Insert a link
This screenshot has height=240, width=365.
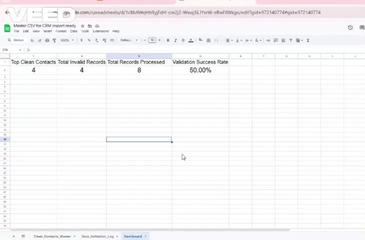coord(268,40)
